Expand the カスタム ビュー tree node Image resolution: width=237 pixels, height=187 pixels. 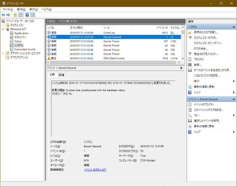(x=3, y=25)
